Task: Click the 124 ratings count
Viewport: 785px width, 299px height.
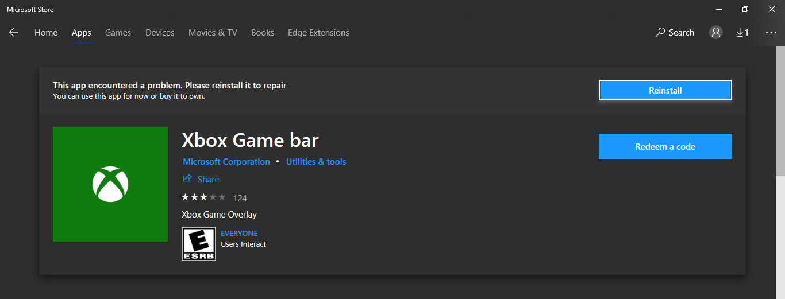Action: point(240,198)
